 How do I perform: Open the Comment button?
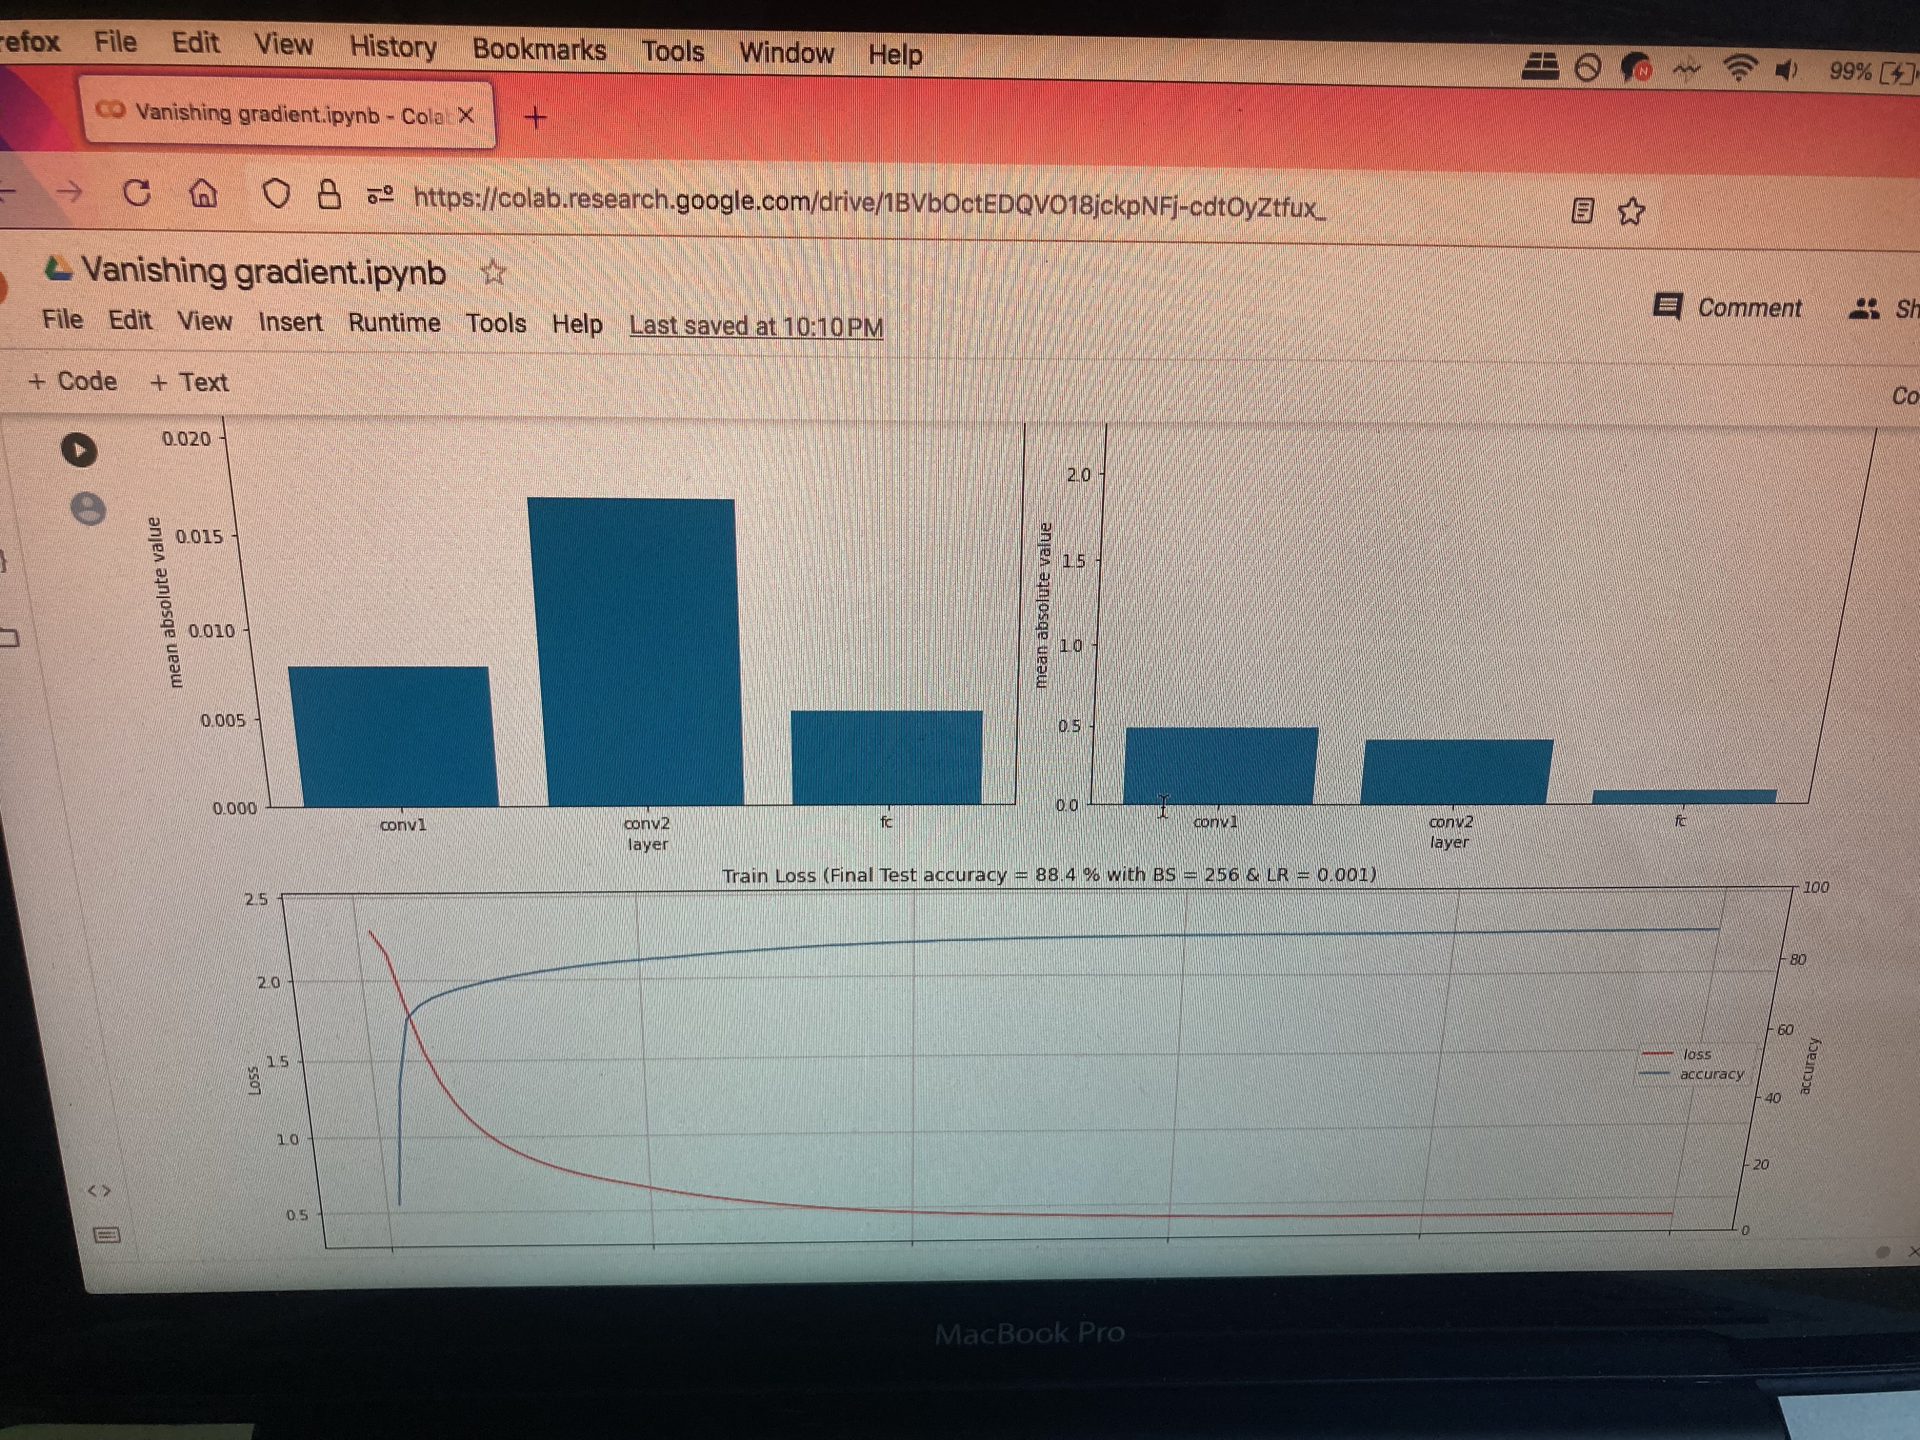click(x=1728, y=307)
